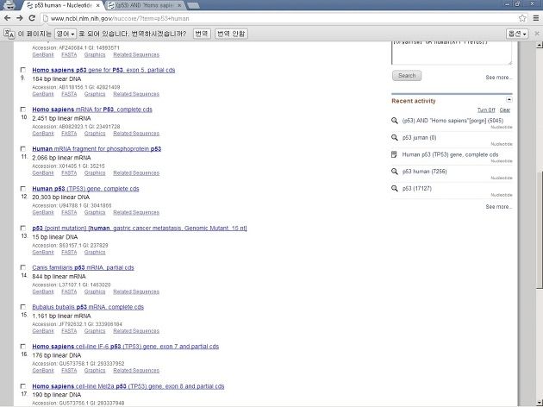Collapse the Recent activity panel
Image resolution: width=543 pixels, height=407 pixels.
click(x=509, y=100)
